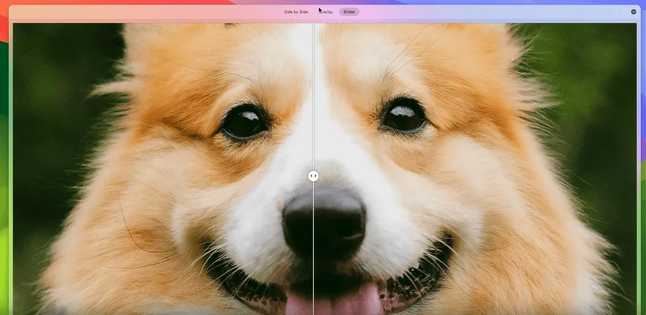Image resolution: width=646 pixels, height=315 pixels.
Task: Switch to the Overlay comparison mode
Action: (326, 12)
